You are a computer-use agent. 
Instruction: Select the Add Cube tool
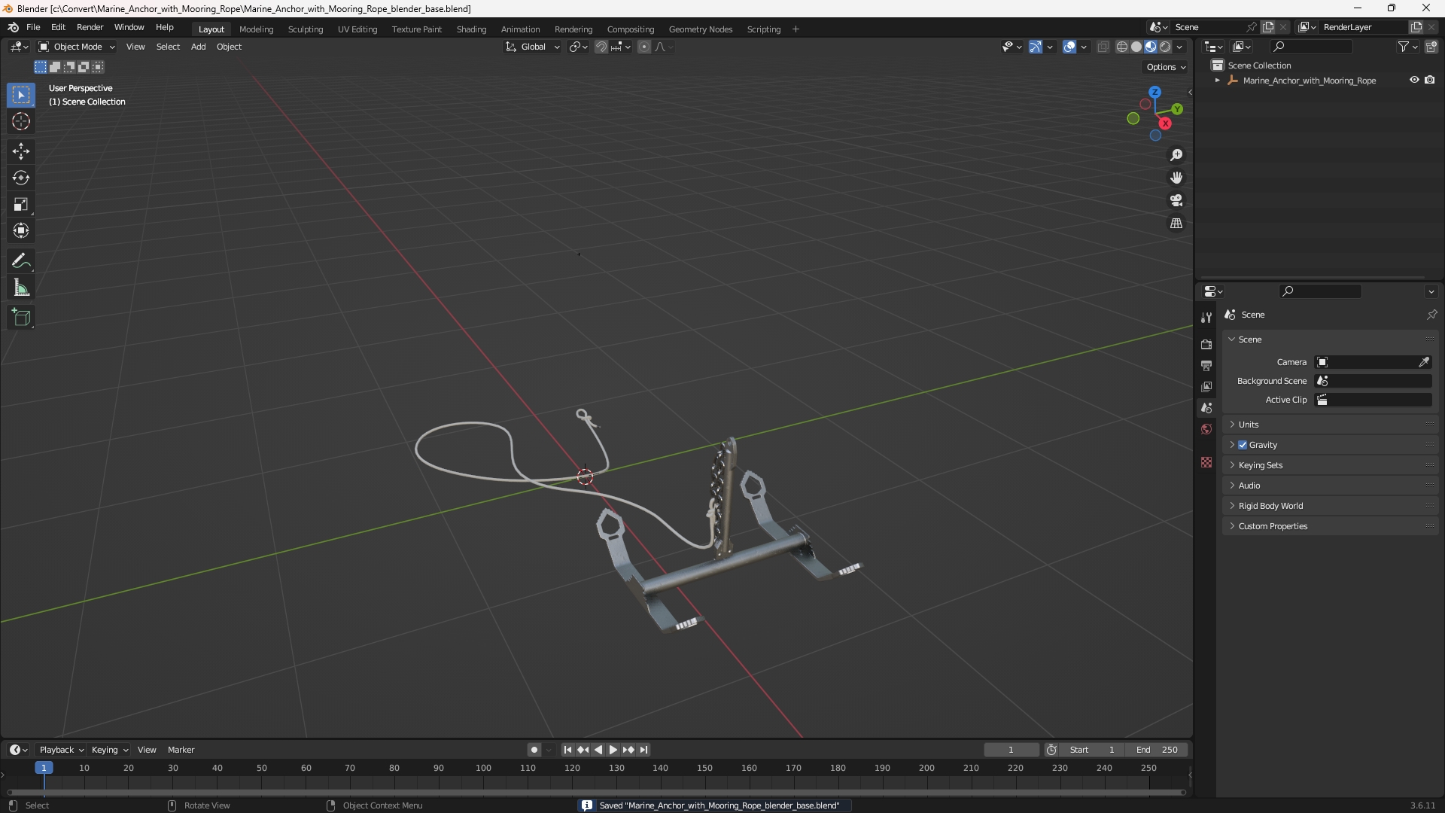pyautogui.click(x=21, y=318)
